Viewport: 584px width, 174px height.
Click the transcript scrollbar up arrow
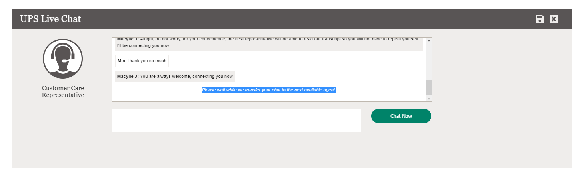(429, 41)
